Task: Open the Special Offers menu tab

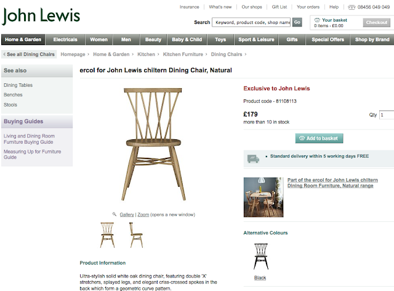Action: tap(328, 39)
